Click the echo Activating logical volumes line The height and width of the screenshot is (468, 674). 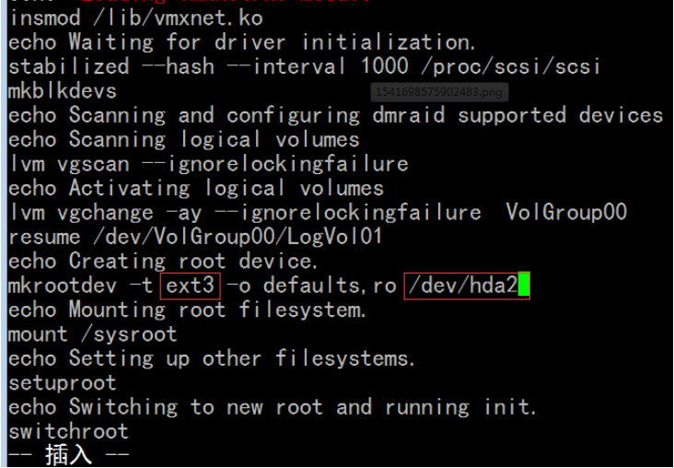pyautogui.click(x=196, y=189)
